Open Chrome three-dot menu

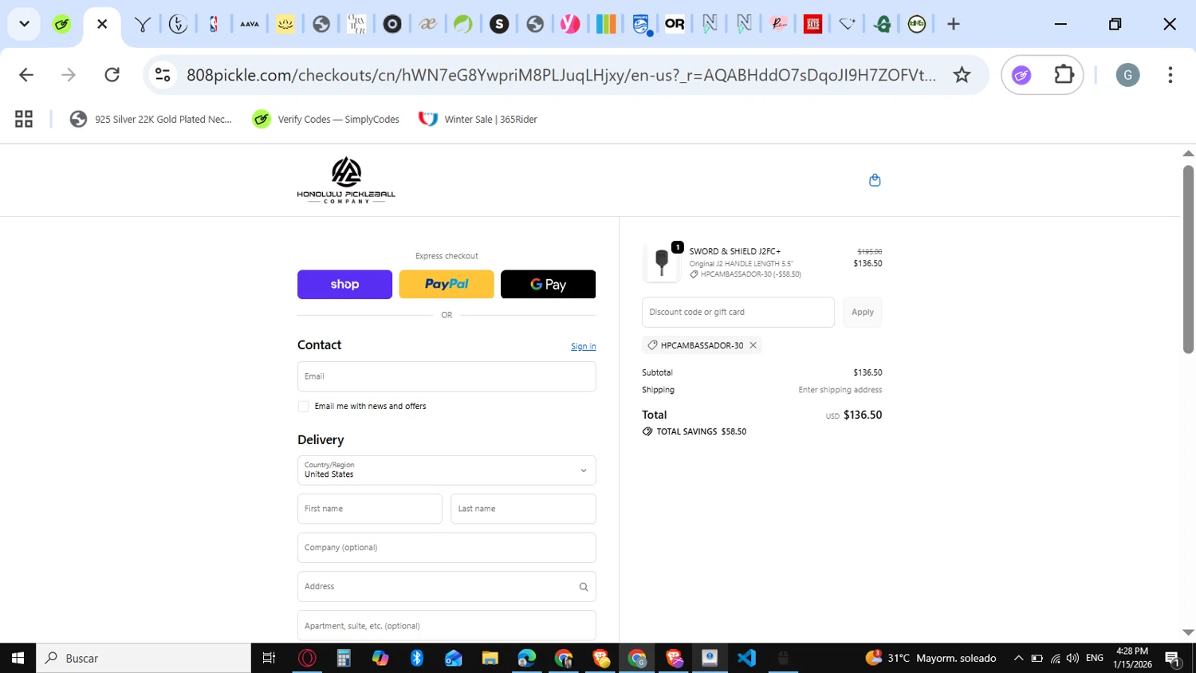point(1170,75)
